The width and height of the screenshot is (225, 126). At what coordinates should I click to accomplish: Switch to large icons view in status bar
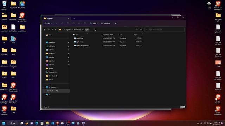(184, 107)
